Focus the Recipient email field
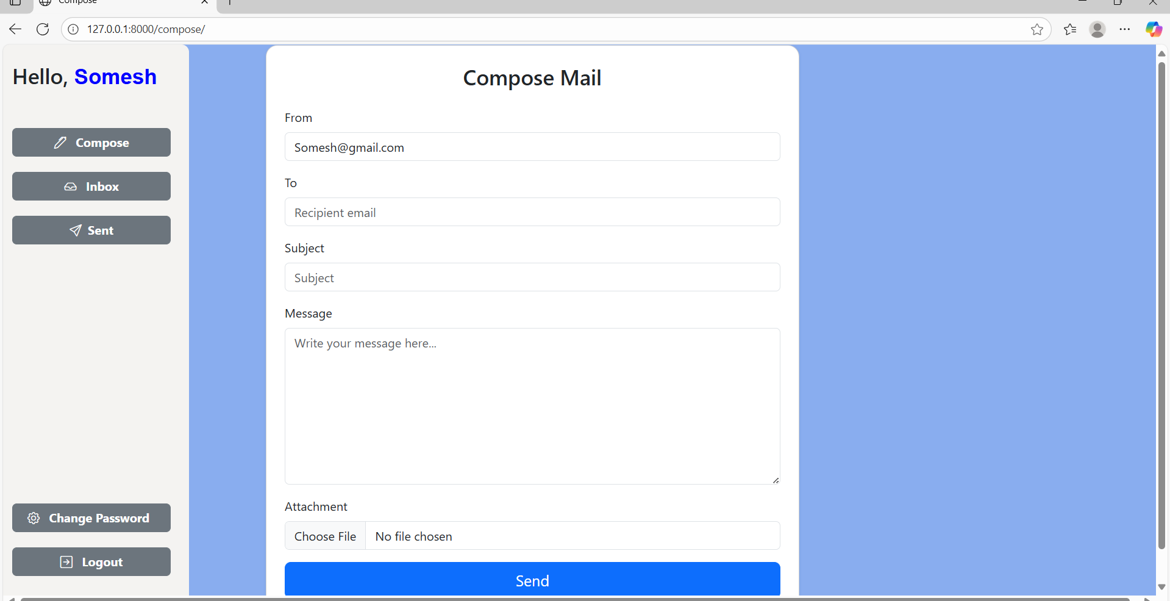The height and width of the screenshot is (601, 1170). [x=532, y=212]
